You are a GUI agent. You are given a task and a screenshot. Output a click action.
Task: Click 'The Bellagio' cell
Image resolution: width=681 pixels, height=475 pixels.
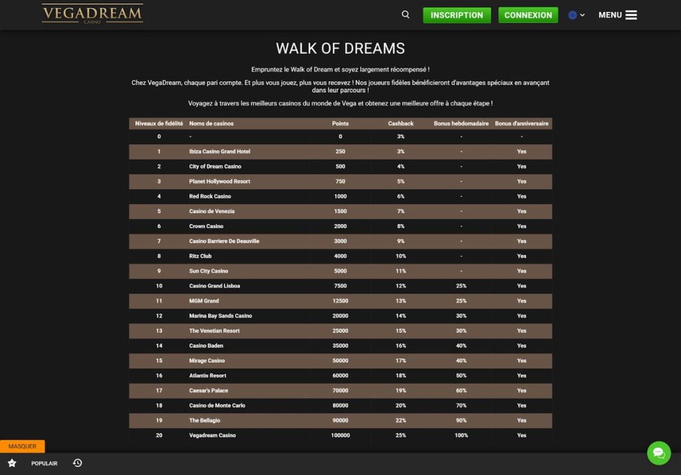point(205,420)
